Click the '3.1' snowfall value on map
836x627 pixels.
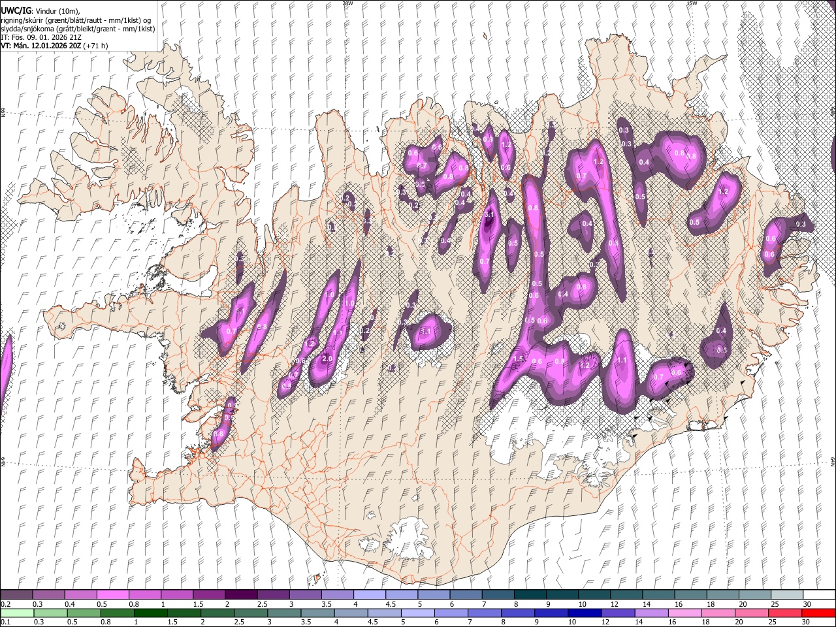tap(490, 214)
